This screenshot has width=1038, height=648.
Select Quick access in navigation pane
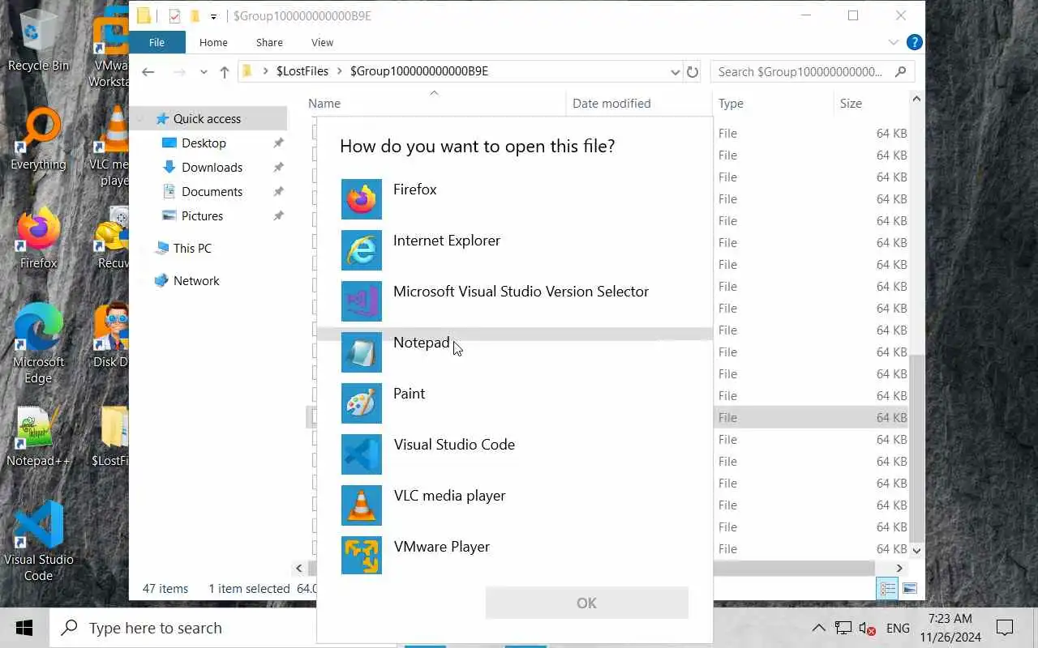pos(207,118)
